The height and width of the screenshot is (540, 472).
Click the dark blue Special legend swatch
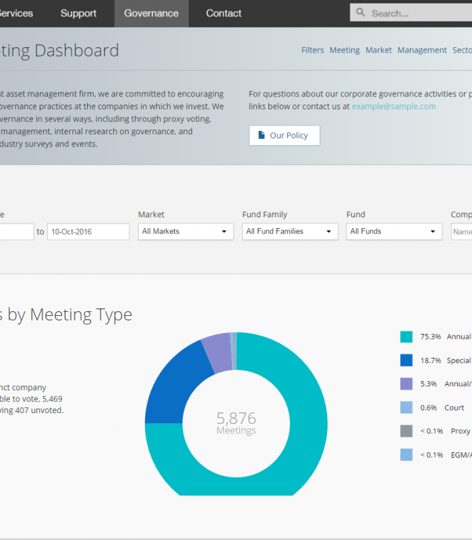[406, 360]
